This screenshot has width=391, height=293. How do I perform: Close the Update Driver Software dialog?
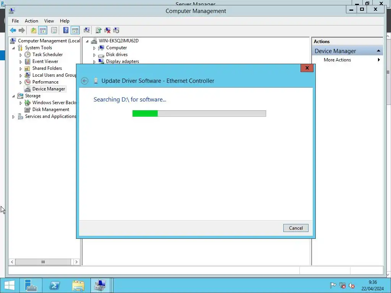pos(307,68)
